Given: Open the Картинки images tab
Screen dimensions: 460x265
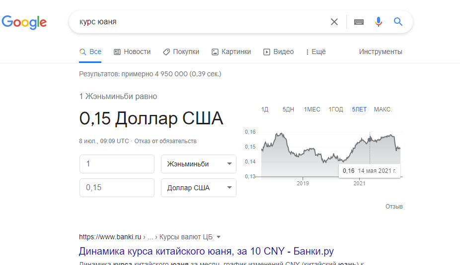Looking at the screenshot, I should [231, 52].
